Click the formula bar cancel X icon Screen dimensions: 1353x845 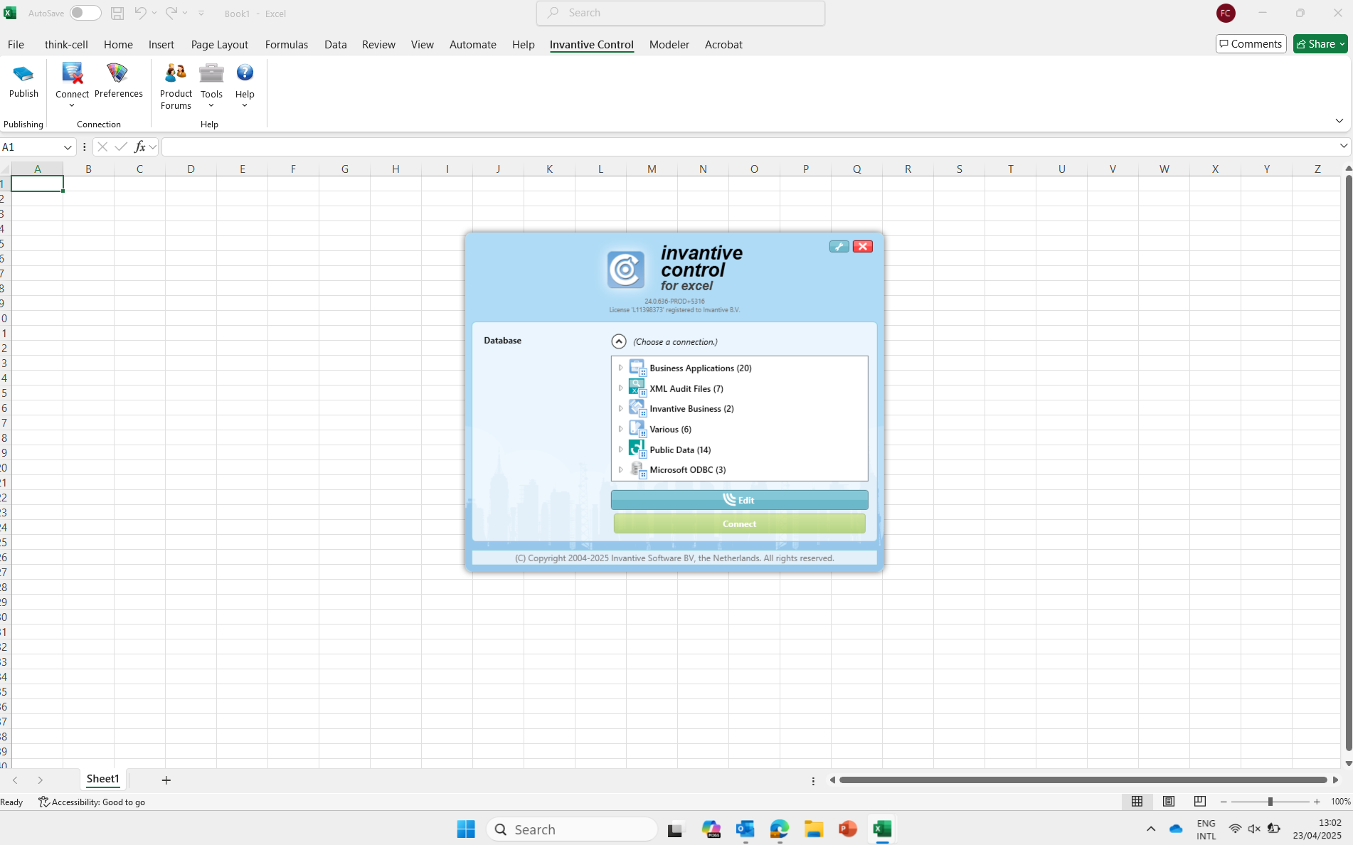click(x=102, y=147)
